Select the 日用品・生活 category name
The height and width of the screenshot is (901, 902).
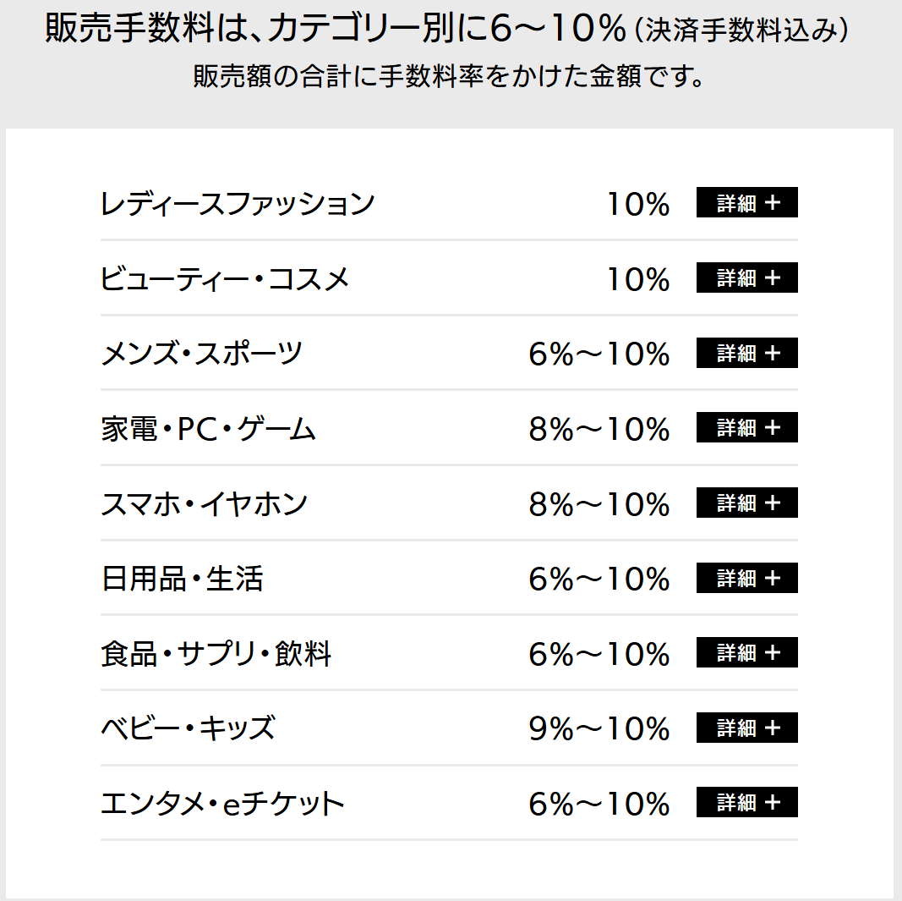click(x=182, y=579)
